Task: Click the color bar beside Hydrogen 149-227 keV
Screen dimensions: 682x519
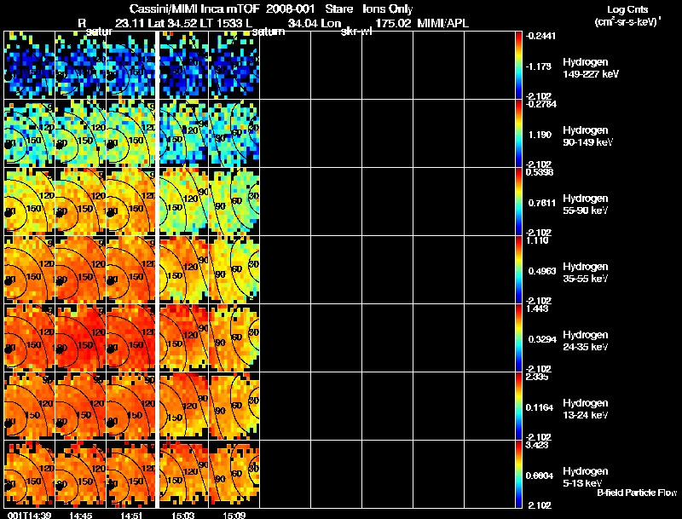Action: (x=518, y=66)
